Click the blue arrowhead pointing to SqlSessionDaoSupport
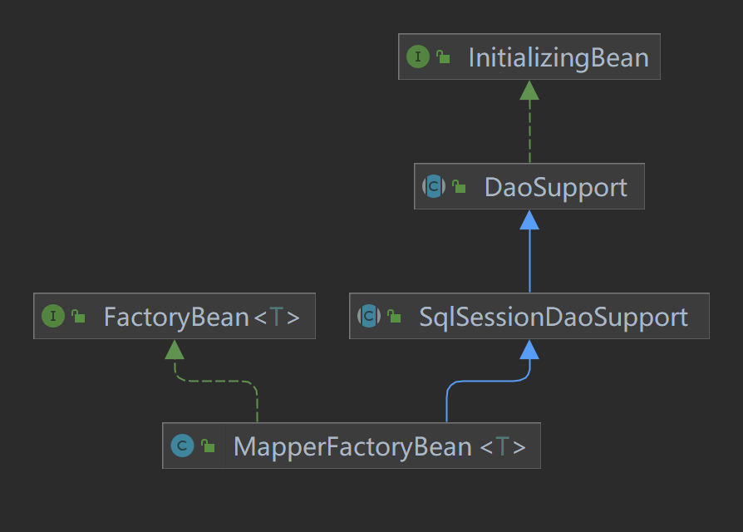This screenshot has width=743, height=532. coord(529,350)
